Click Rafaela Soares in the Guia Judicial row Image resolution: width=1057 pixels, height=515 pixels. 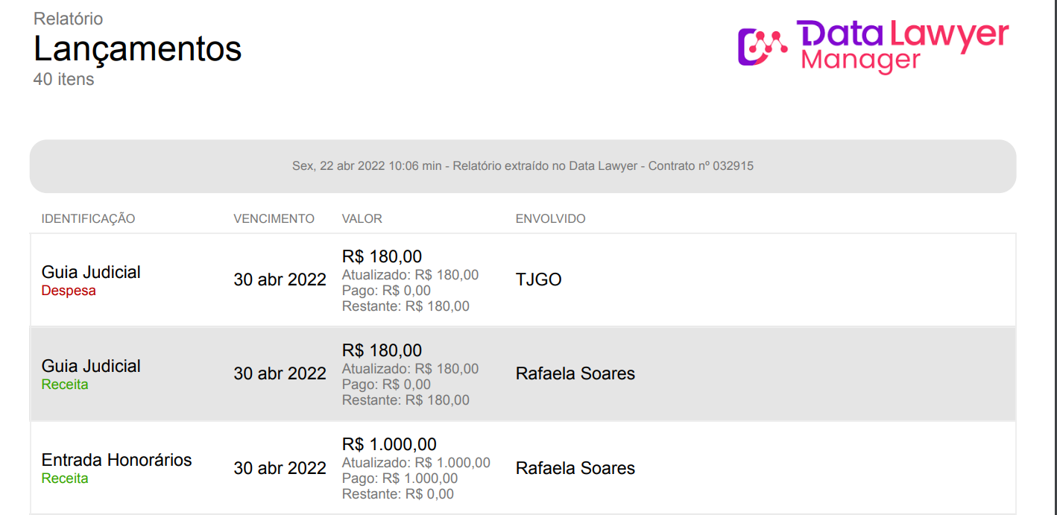click(575, 374)
